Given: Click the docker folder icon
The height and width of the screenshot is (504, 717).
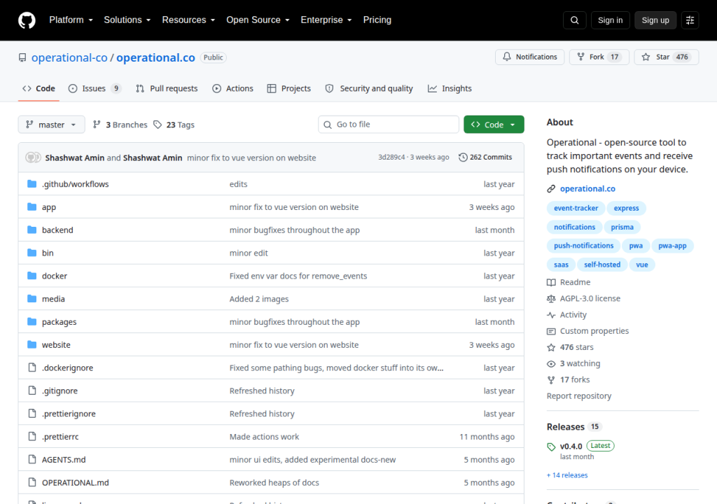Looking at the screenshot, I should pyautogui.click(x=32, y=275).
